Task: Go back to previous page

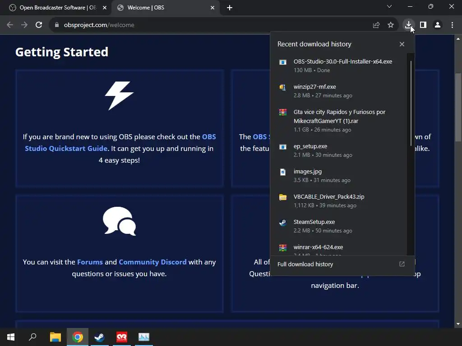Action: (x=10, y=25)
